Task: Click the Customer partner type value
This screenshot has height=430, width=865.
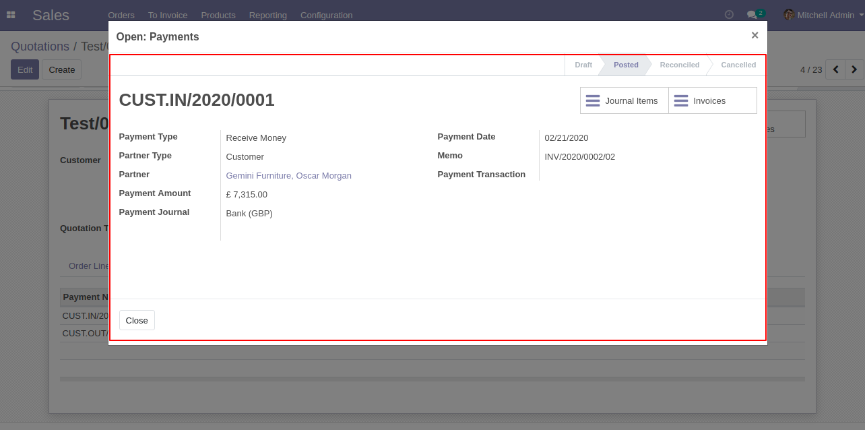Action: [x=245, y=156]
